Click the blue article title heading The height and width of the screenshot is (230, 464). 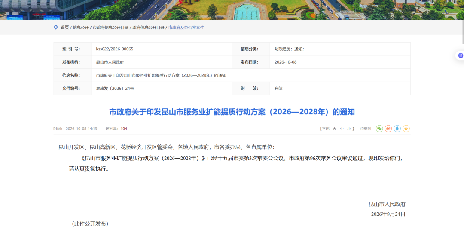232,112
